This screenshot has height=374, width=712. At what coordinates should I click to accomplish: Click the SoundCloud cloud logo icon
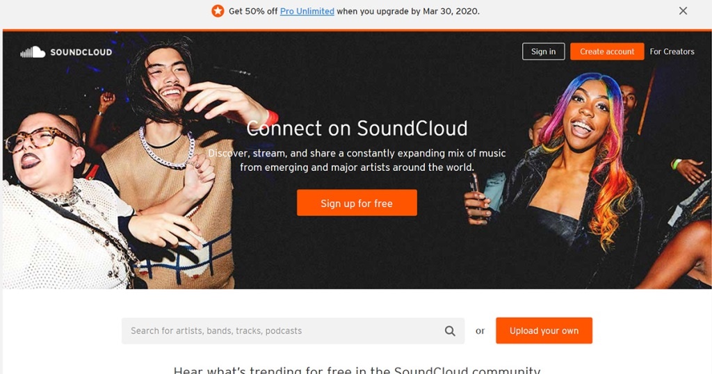pyautogui.click(x=33, y=52)
